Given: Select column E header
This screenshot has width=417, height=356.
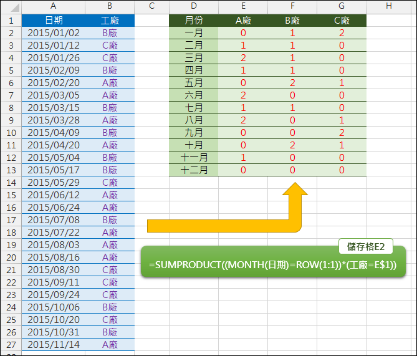Looking at the screenshot, I should click(243, 6).
